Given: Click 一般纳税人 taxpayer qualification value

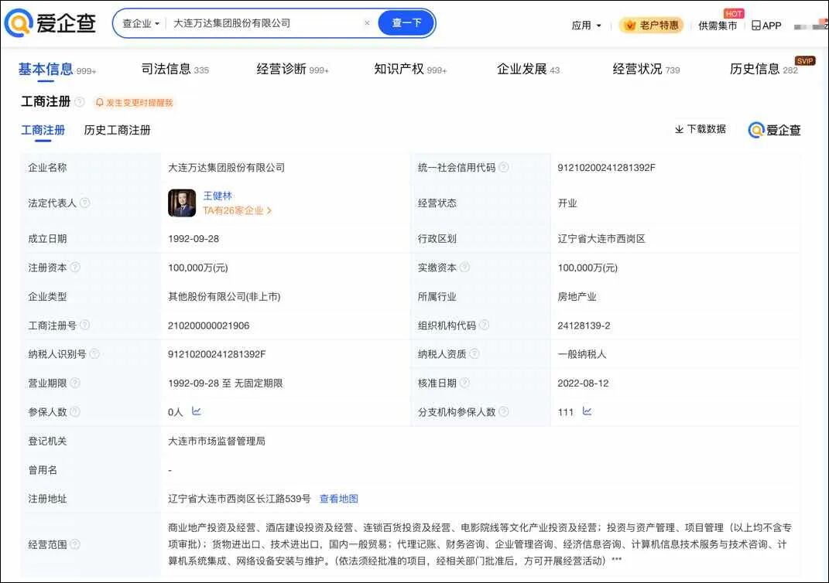Looking at the screenshot, I should click(x=581, y=354).
